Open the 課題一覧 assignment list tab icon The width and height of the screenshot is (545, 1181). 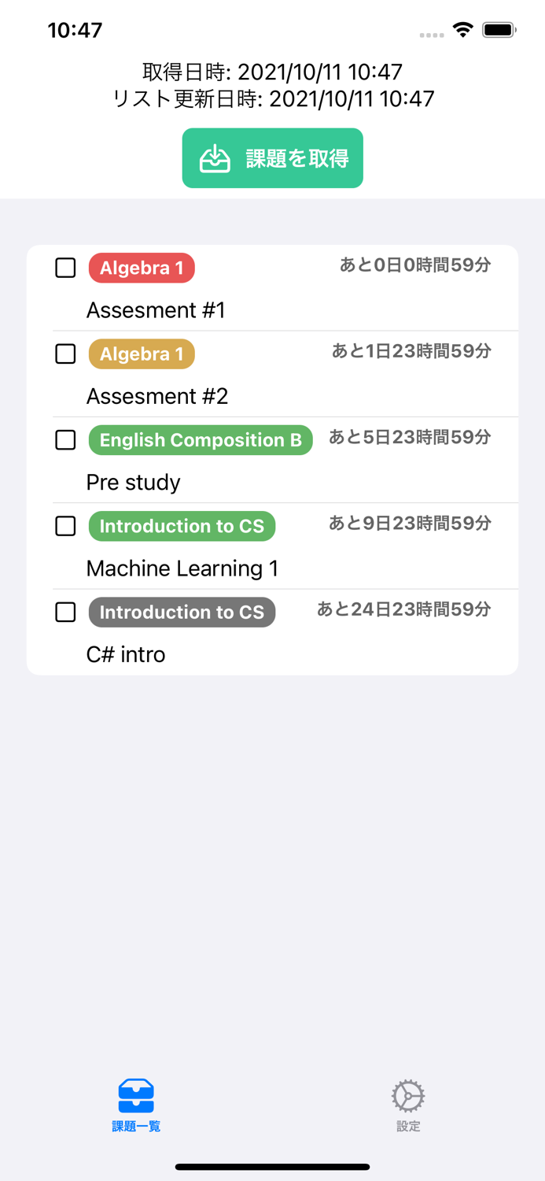pos(135,1094)
